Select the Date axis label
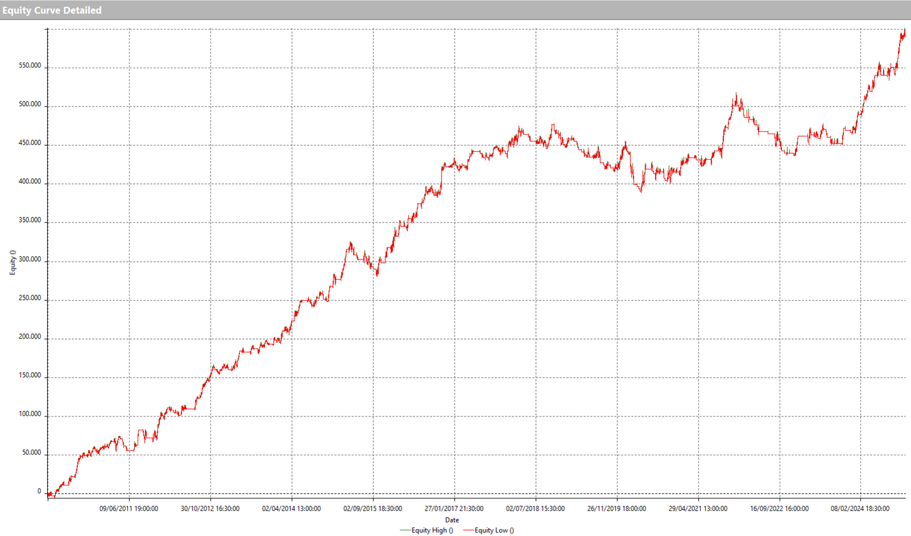 coord(452,519)
